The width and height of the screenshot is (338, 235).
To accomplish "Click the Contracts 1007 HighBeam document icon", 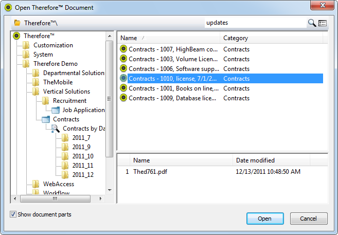I will (x=123, y=49).
